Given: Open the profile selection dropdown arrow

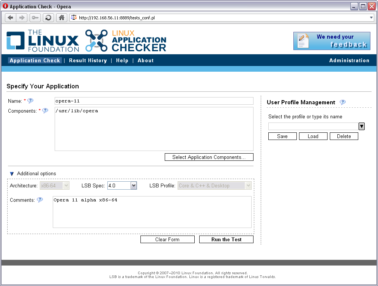Looking at the screenshot, I should [x=362, y=126].
